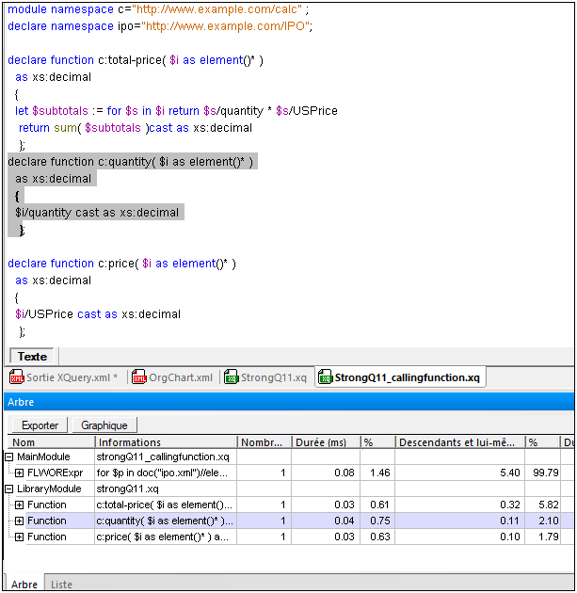Click the Exporter button
The image size is (577, 593).
(x=40, y=425)
